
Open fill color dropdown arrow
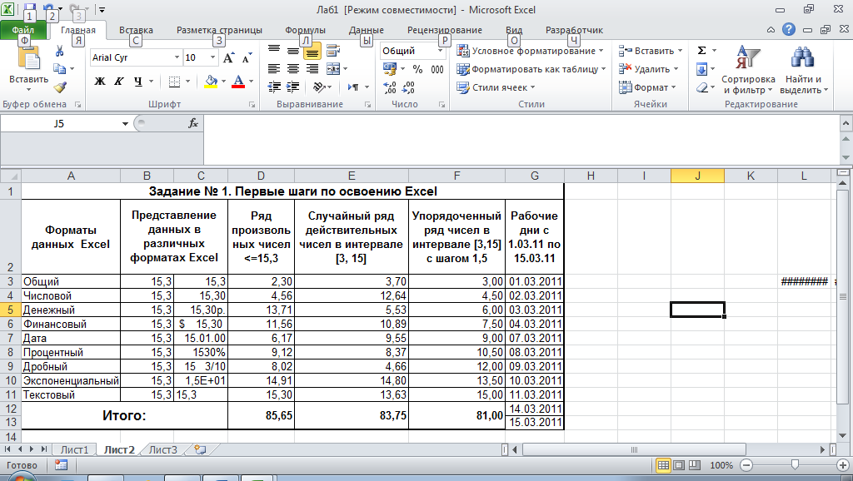[x=223, y=82]
